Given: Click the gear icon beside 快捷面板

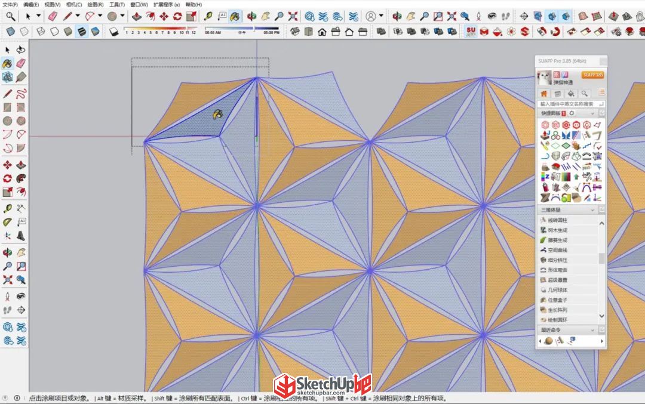Looking at the screenshot, I should pyautogui.click(x=572, y=113).
